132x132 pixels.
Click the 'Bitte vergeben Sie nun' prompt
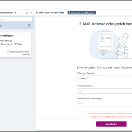[104, 68]
